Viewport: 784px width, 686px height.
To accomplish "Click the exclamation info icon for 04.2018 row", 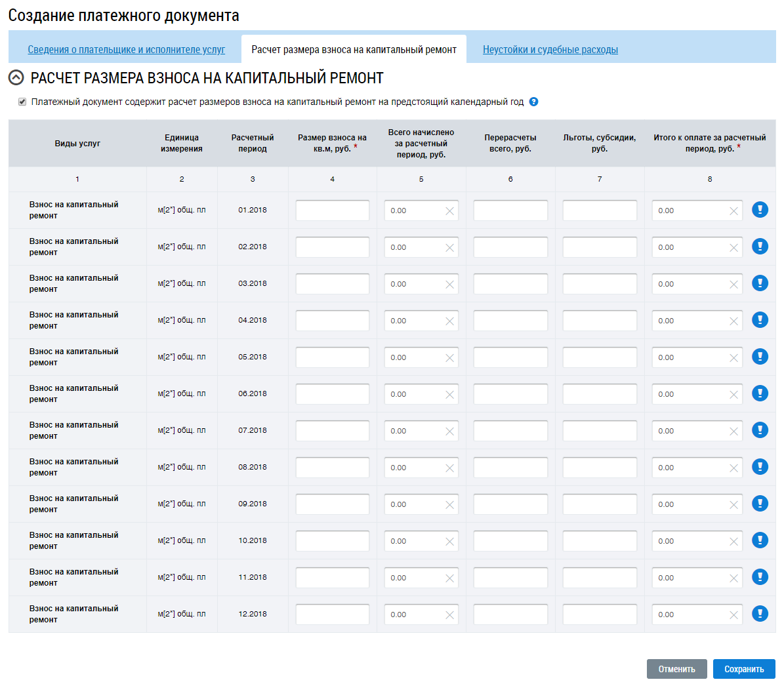I will point(760,320).
